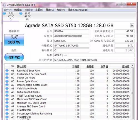Click the 原始值 column header
The height and width of the screenshot is (120, 139).
click(x=126, y=67)
